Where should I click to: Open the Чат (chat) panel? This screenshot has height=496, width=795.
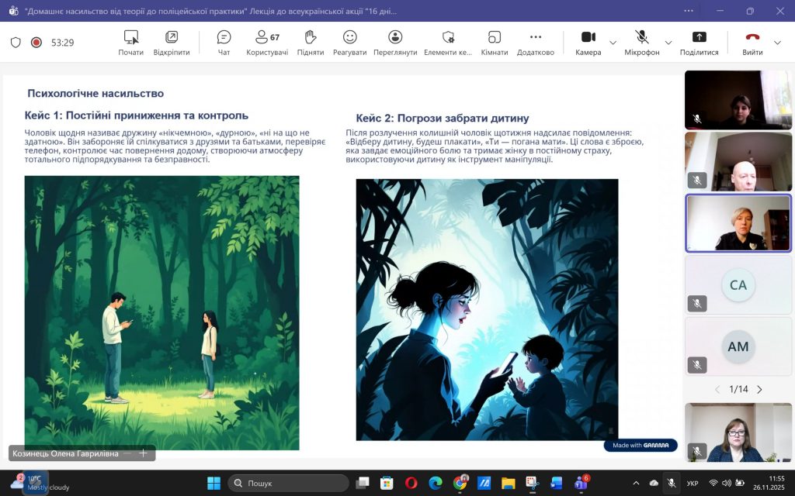[x=224, y=42]
